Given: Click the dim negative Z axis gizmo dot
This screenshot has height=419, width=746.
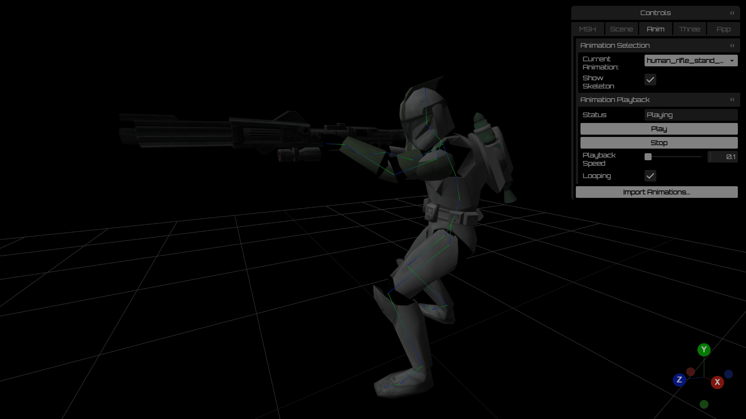Looking at the screenshot, I should click(x=729, y=374).
